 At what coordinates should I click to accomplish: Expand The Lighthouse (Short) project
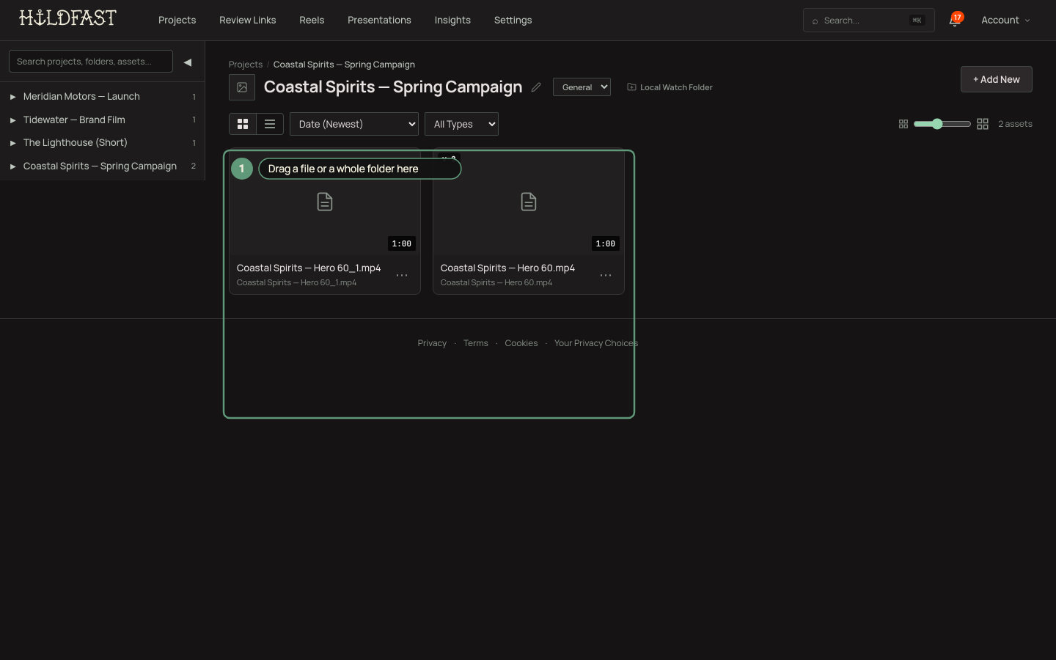point(12,143)
